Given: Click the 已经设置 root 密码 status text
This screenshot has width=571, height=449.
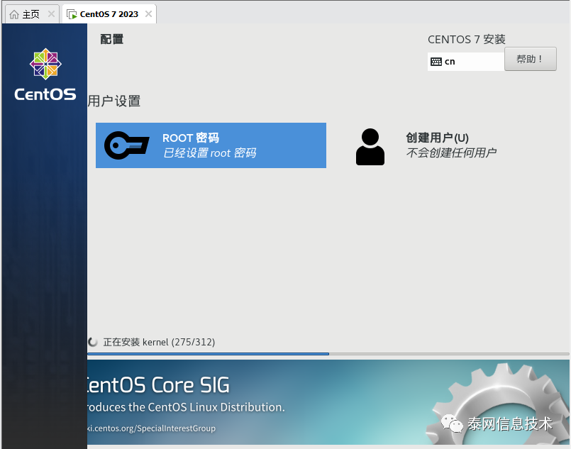Looking at the screenshot, I should (209, 153).
